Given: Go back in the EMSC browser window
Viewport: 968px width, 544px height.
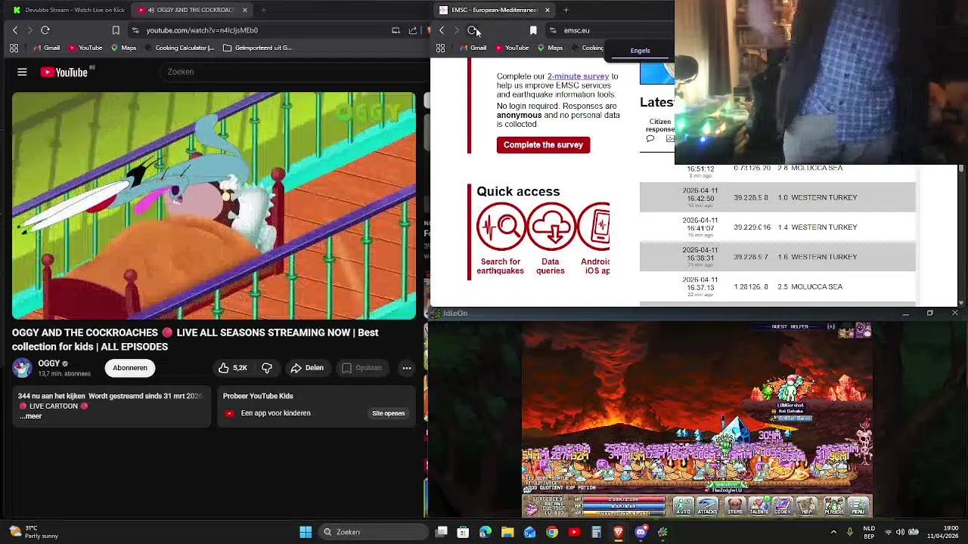Looking at the screenshot, I should 442,30.
